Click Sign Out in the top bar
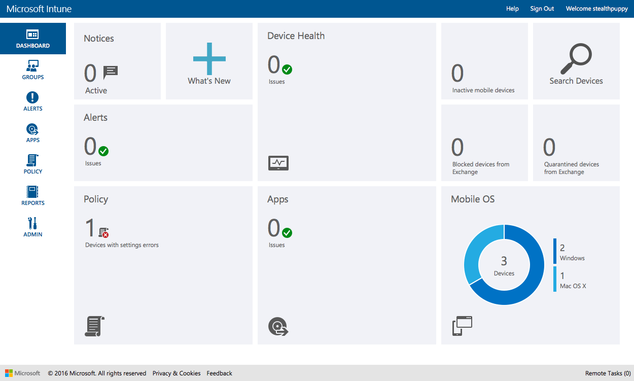Screen dimensions: 634x381 [x=542, y=9]
